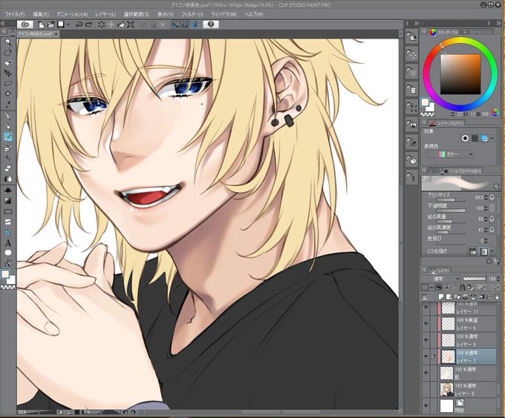Select the Rotate view tool

coord(7,53)
